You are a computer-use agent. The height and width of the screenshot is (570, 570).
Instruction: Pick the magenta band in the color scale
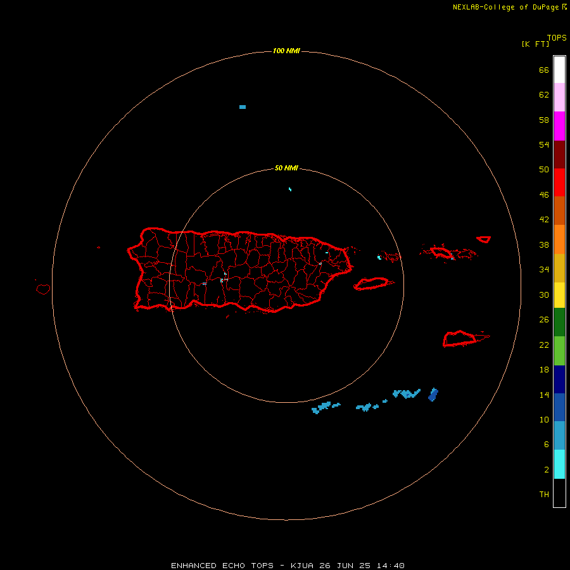pyautogui.click(x=559, y=126)
